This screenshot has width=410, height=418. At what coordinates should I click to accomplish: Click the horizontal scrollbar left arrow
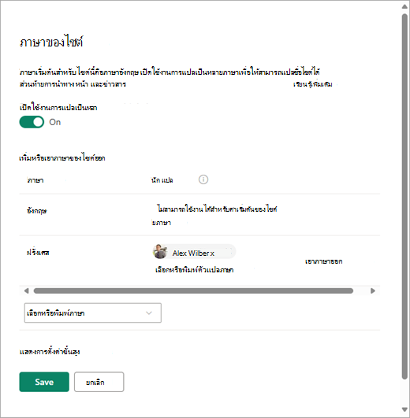(x=26, y=290)
